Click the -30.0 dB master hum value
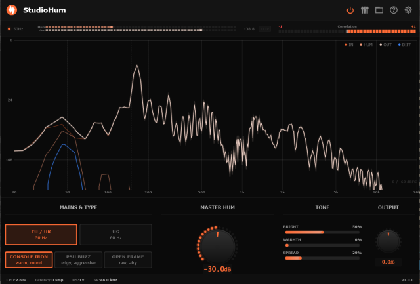 point(217,269)
